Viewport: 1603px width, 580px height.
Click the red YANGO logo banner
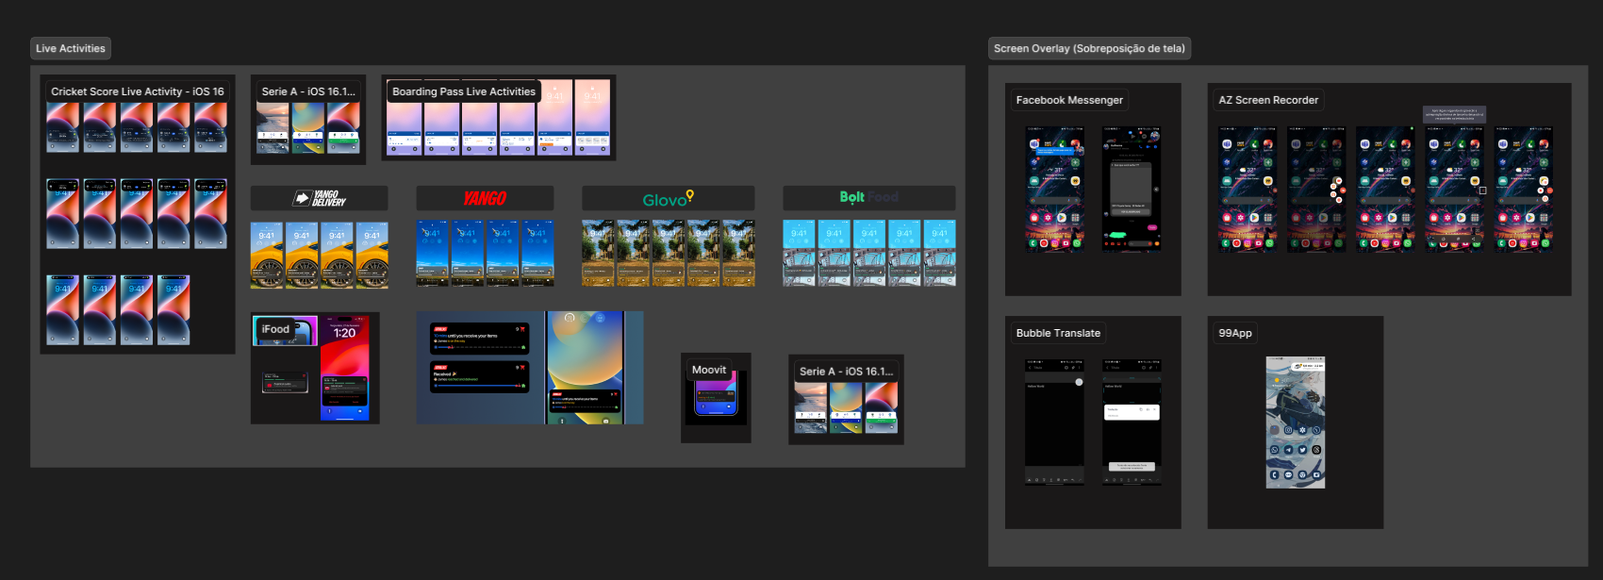click(485, 198)
